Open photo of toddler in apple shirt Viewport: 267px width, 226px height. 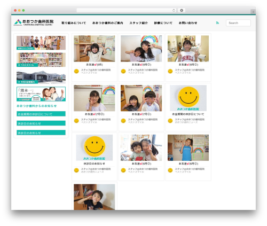(x=142, y=147)
